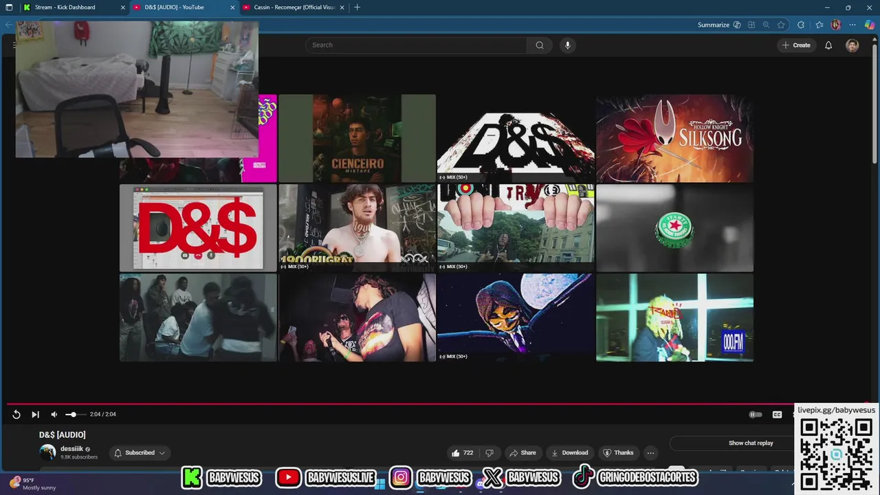Click Show chat replay
This screenshot has width=880, height=495.
click(x=751, y=443)
